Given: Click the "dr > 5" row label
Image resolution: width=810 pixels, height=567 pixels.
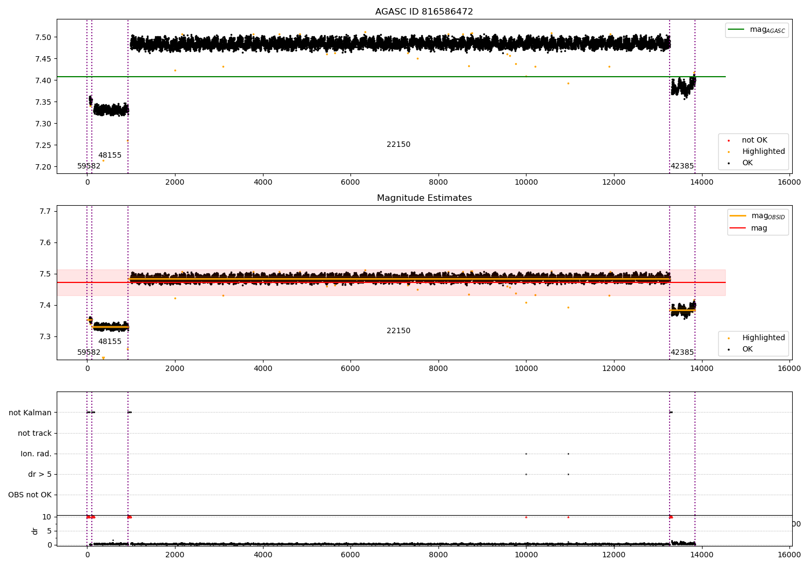Looking at the screenshot, I should click(40, 474).
